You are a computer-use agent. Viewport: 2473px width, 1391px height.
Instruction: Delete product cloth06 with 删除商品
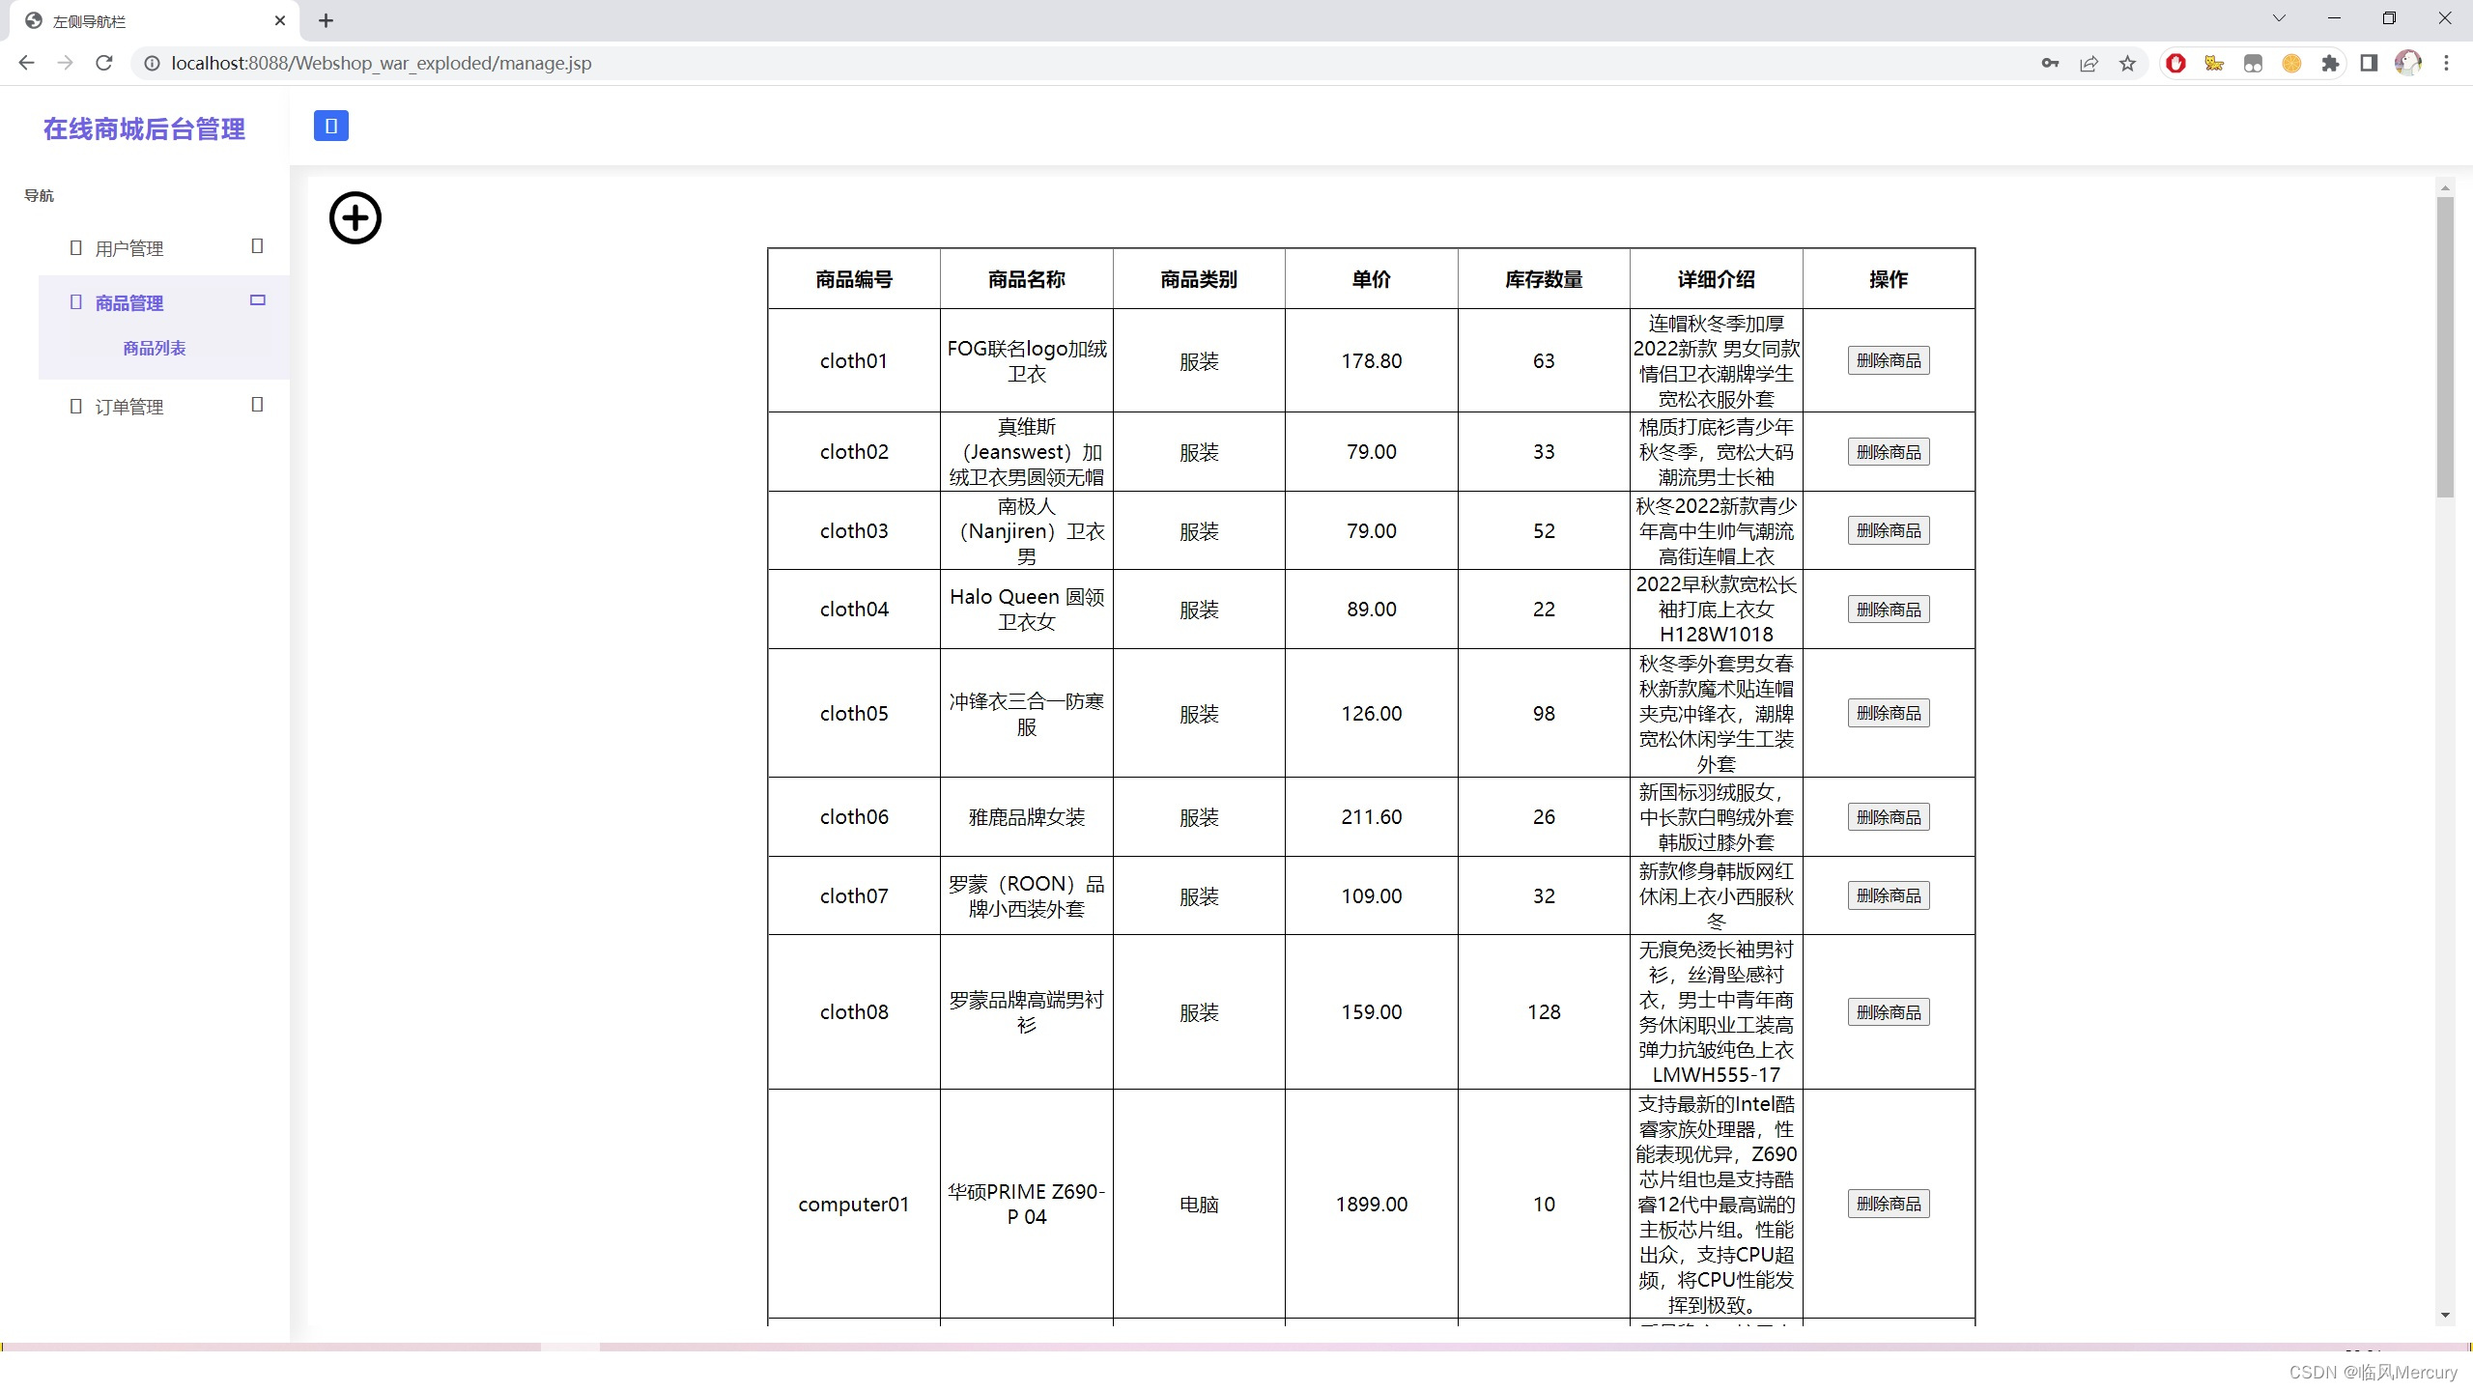1889,817
